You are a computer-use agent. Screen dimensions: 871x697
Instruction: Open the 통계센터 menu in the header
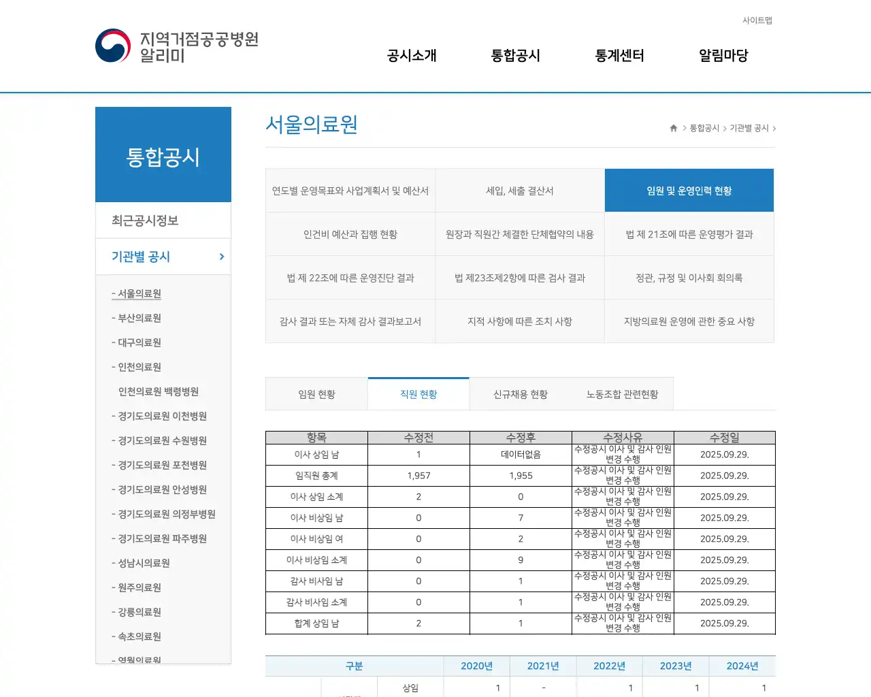coord(619,56)
